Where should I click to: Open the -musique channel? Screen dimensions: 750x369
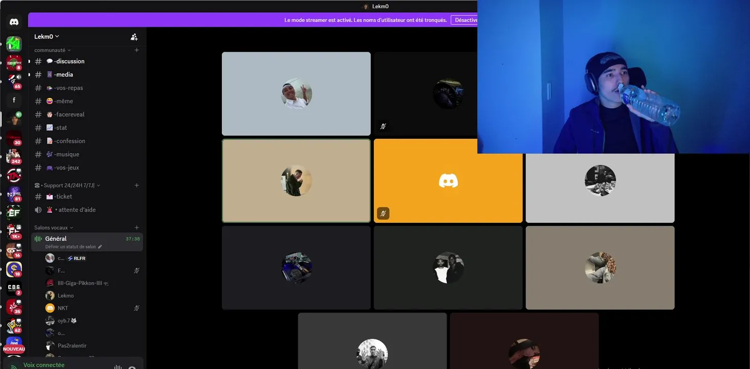[87, 154]
